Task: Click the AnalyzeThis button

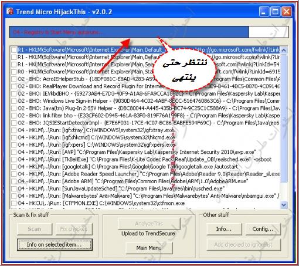Action: tap(149, 224)
